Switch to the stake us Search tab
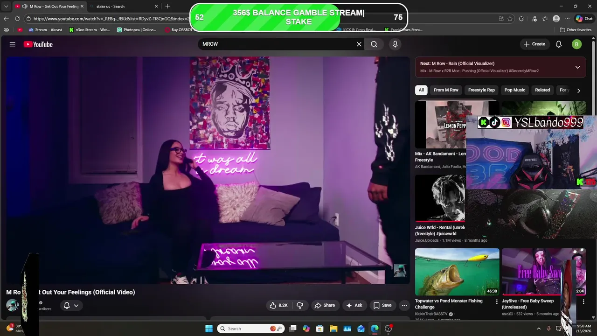597x336 pixels. [x=125, y=7]
